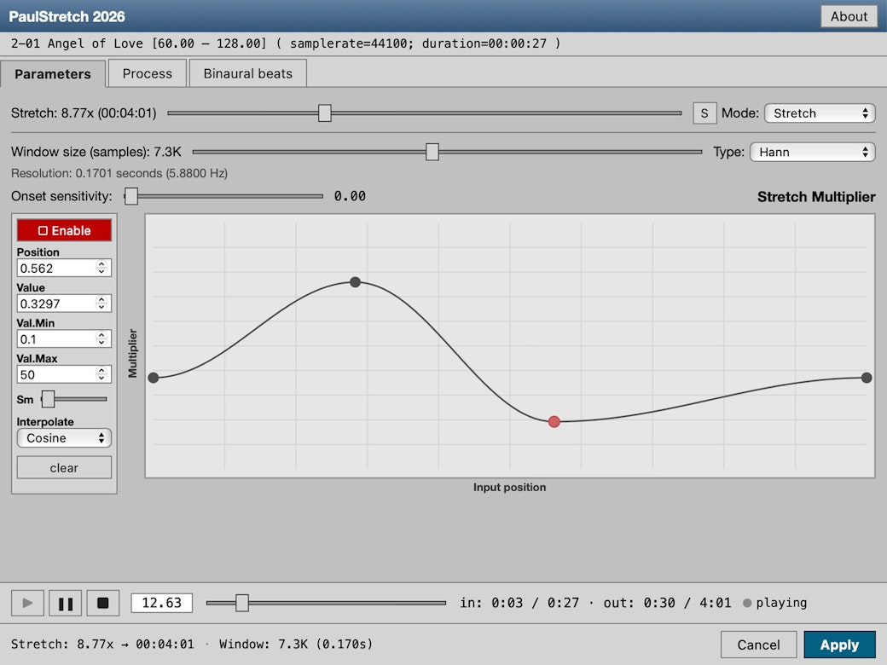Select the rightmost curve endpoint
Viewport: 887px width, 665px height.
pos(867,378)
